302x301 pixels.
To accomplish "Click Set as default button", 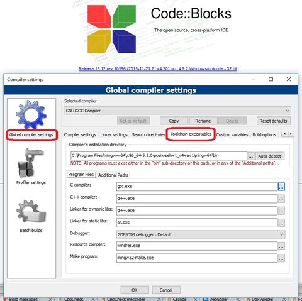I will pos(133,121).
